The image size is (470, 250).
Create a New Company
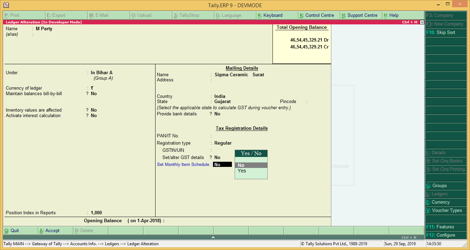tap(446, 24)
